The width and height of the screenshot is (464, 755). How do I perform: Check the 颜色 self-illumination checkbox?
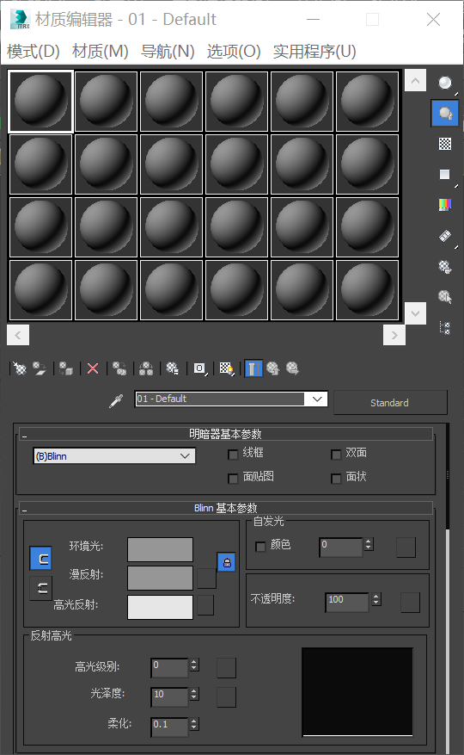pyautogui.click(x=260, y=547)
